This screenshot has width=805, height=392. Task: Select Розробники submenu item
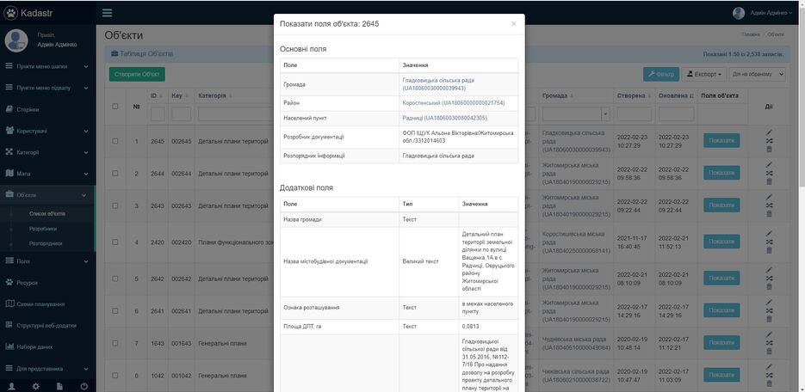[x=43, y=229]
